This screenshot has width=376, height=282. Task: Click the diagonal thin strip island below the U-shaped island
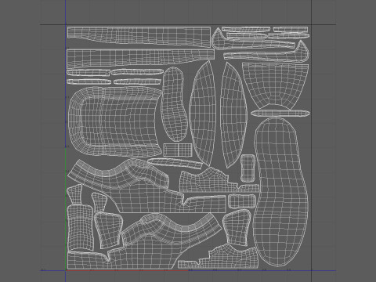click(175, 164)
